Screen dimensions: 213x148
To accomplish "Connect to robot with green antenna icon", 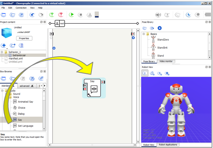I will click(x=52, y=15).
